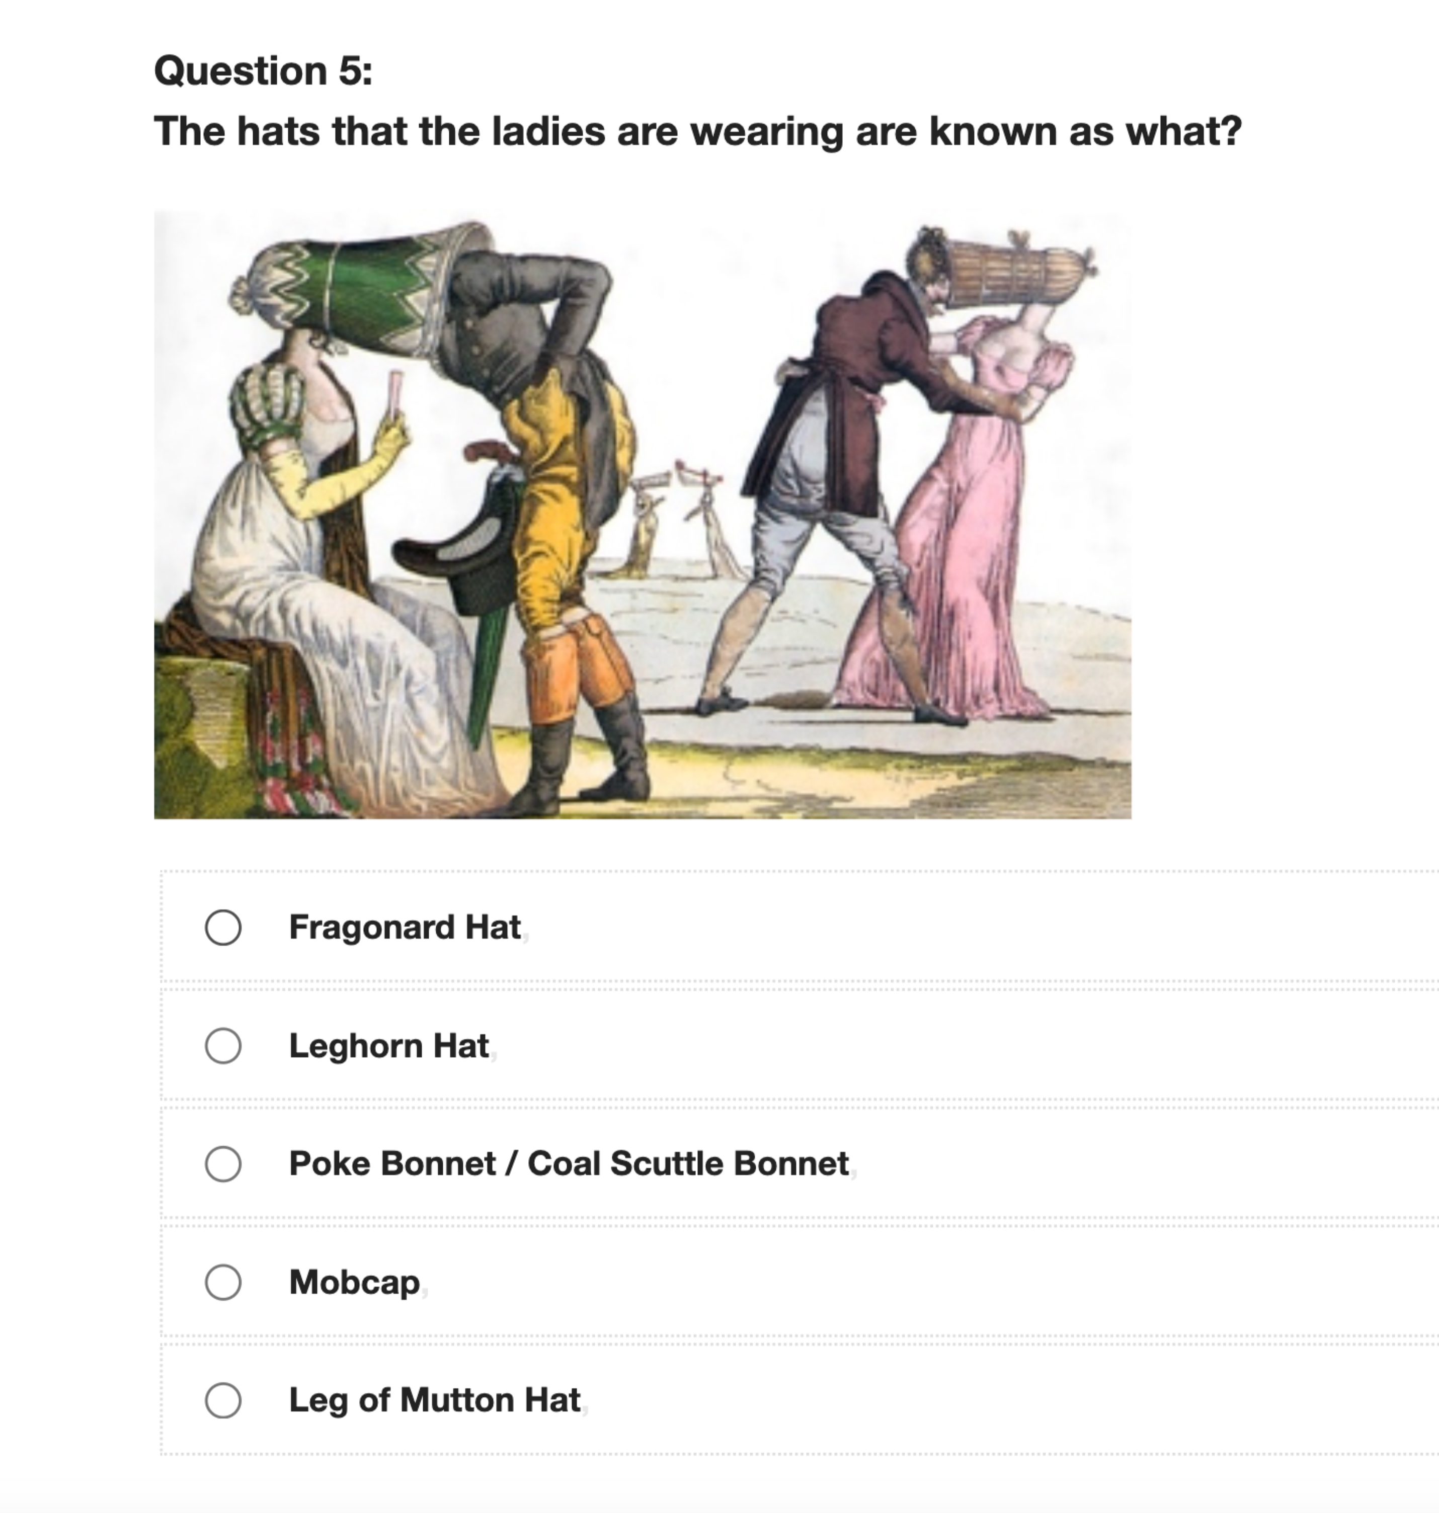The width and height of the screenshot is (1439, 1513).
Task: Click the 'Leghorn Hat' answer label text
Action: (389, 1045)
